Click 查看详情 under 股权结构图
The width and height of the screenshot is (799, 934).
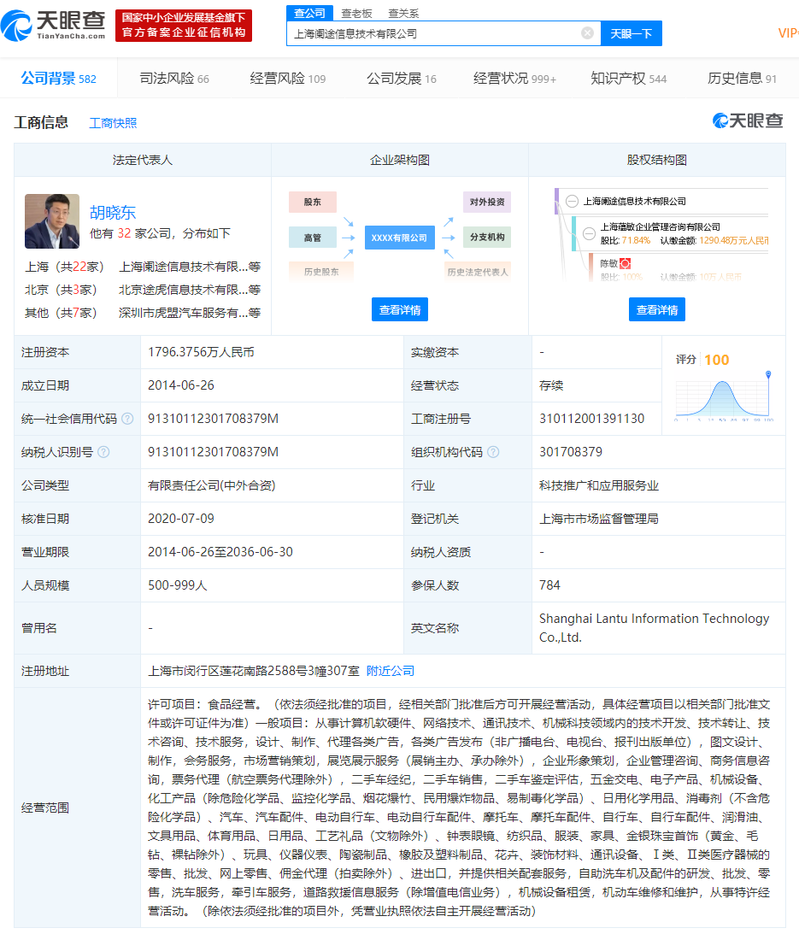tap(656, 309)
